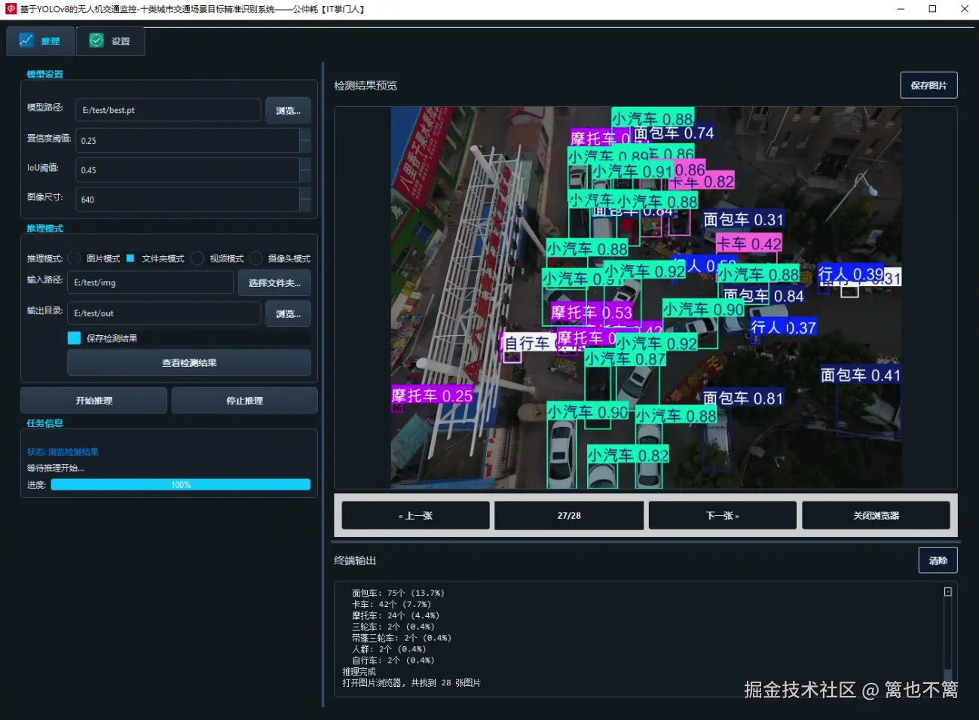This screenshot has height=720, width=979.
Task: Toggle the 保存检测结果 checkbox
Action: [74, 338]
